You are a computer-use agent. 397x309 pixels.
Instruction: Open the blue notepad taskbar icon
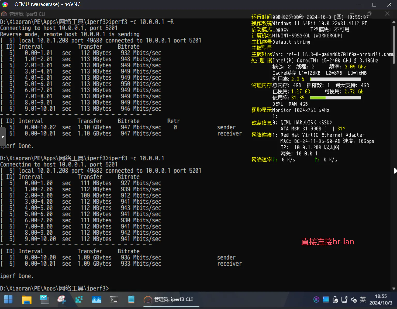(x=131, y=299)
